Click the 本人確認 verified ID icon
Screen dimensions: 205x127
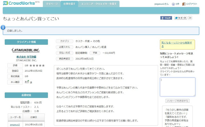pyautogui.click(x=27, y=82)
